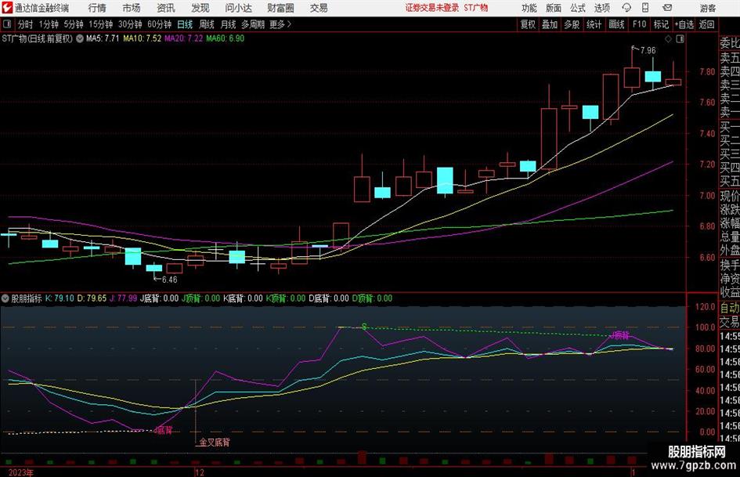
Task: Switch to the 周线 weekly tab
Action: click(207, 24)
